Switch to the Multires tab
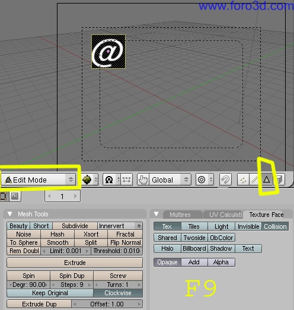 pyautogui.click(x=180, y=215)
